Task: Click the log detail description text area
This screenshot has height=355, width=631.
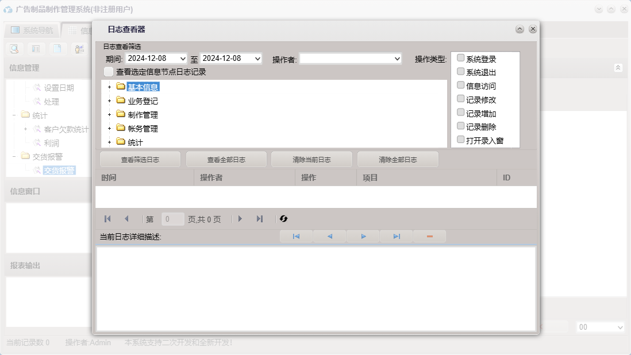Action: pos(316,289)
